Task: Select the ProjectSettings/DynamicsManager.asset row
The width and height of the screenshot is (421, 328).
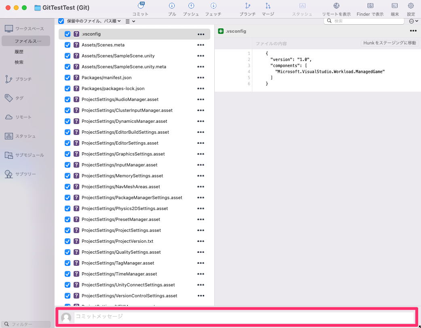Action: 134,121
